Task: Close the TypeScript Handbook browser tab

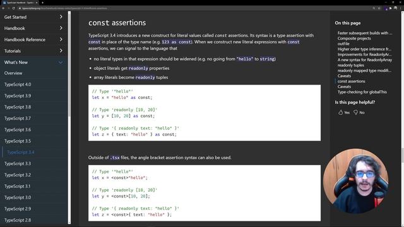Action: [37, 3]
